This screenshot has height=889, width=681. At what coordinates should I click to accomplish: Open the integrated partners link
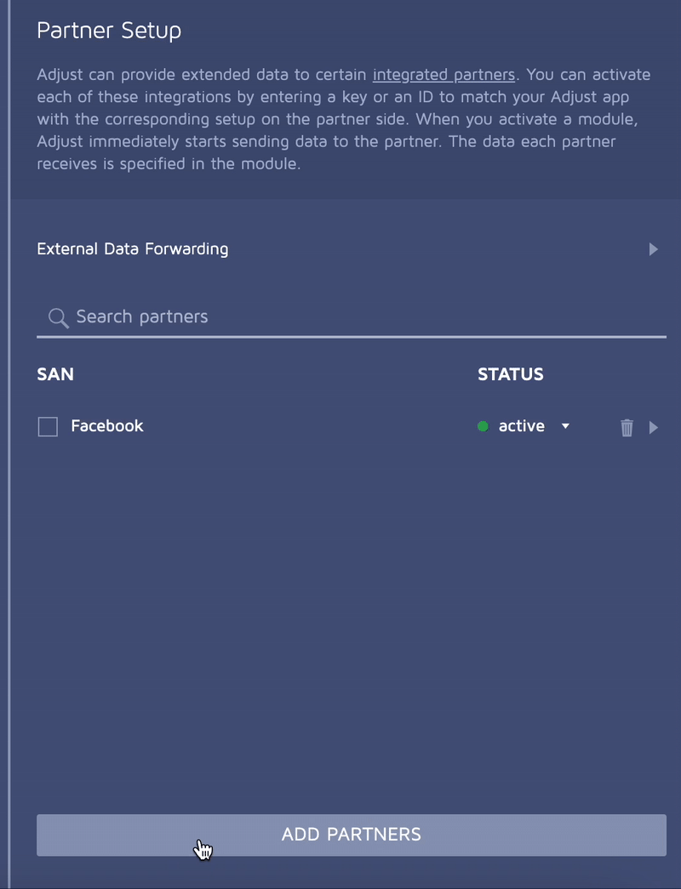444,75
